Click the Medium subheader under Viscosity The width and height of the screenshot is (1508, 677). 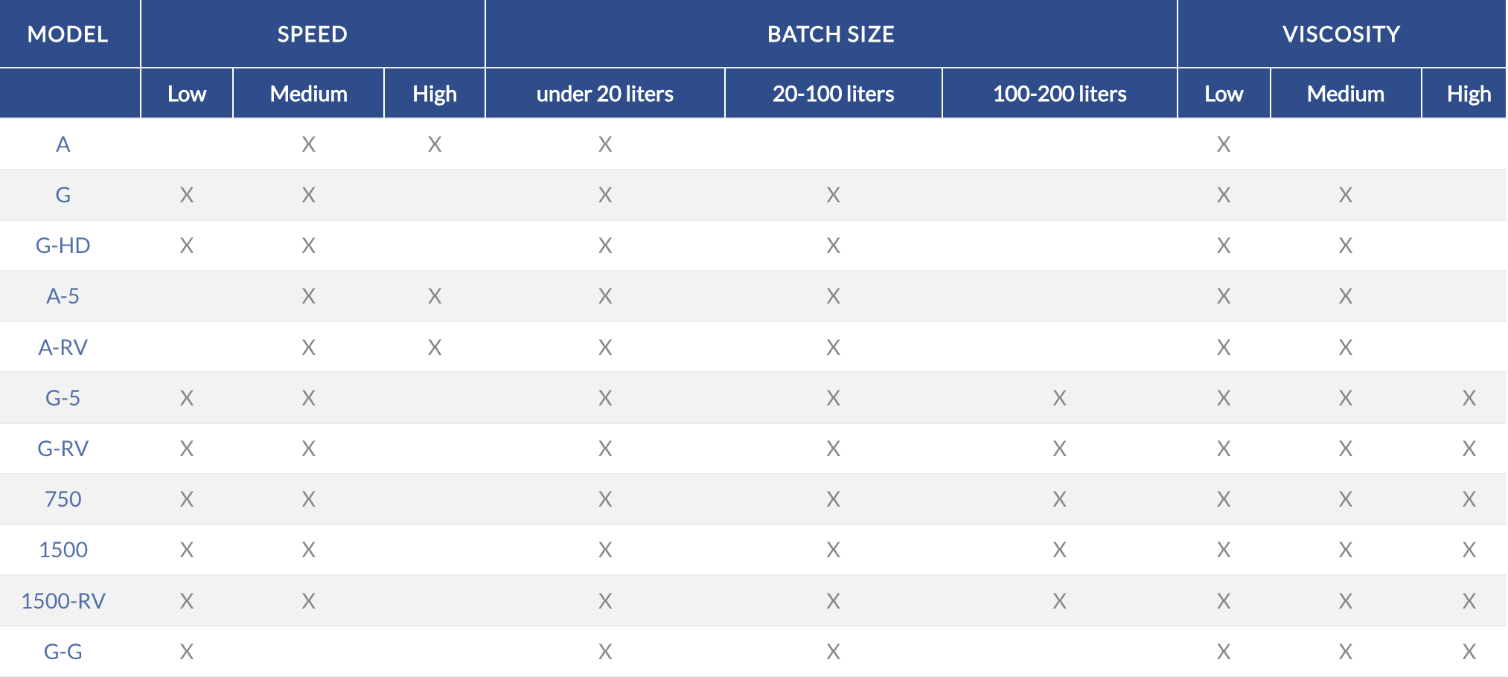(1346, 94)
